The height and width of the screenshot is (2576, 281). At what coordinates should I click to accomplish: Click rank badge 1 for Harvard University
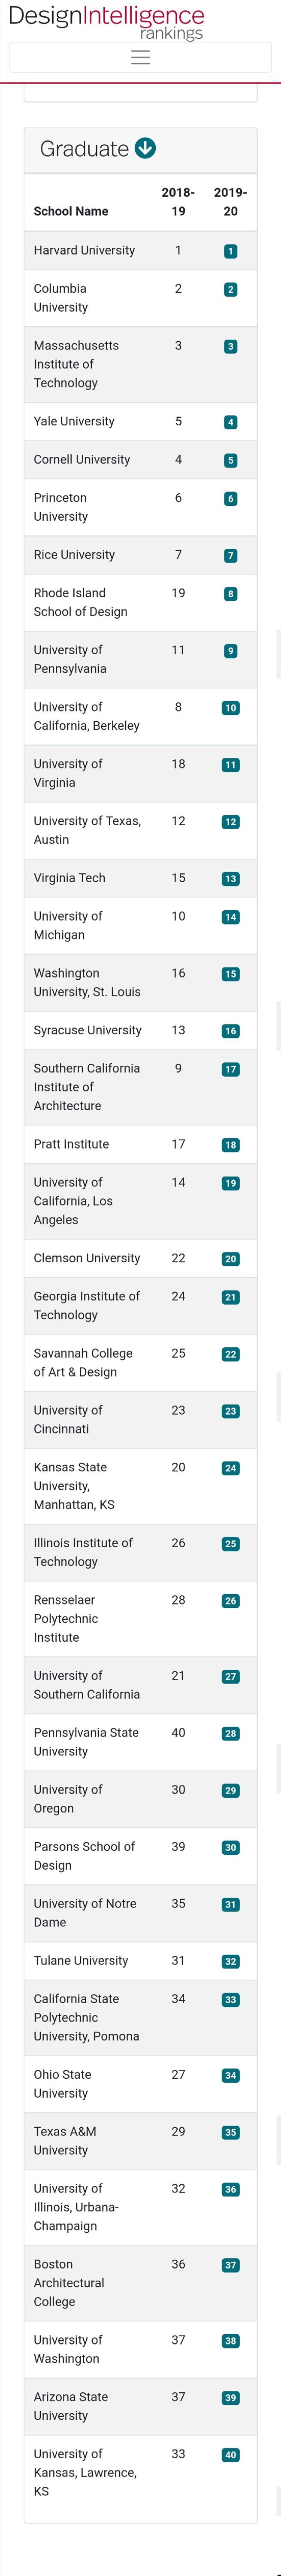pos(230,251)
